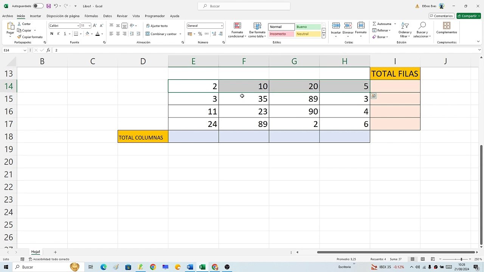484x272 pixels.
Task: Expand Autosuma dropdown arrow
Action: point(395,24)
